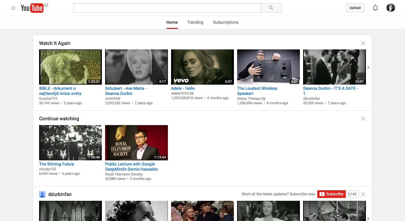Switch to the Subscriptions tab

[x=226, y=22]
